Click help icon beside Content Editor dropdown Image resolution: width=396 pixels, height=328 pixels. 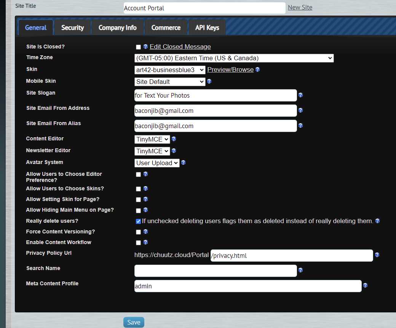[x=174, y=139]
